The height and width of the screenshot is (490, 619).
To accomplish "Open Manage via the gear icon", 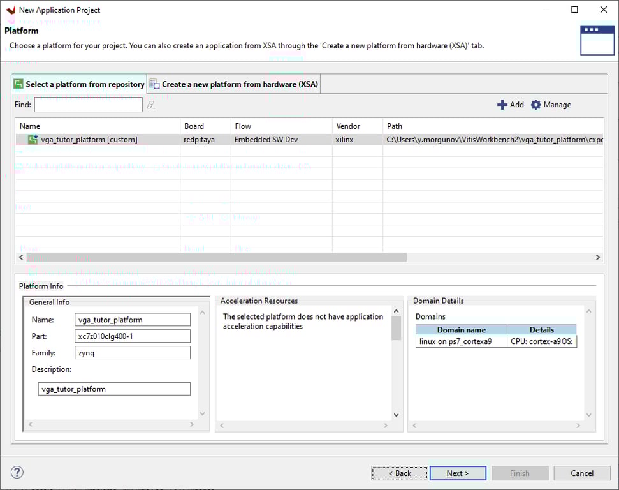I will pyautogui.click(x=535, y=105).
